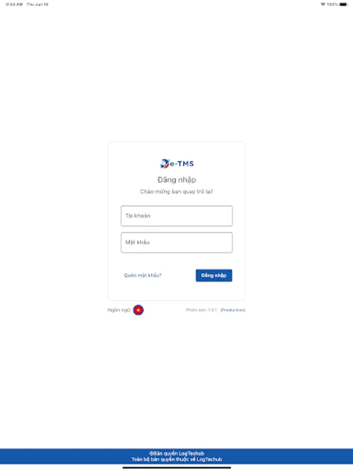Click the Đăng nhập heading
353x471 pixels.
coord(177,180)
